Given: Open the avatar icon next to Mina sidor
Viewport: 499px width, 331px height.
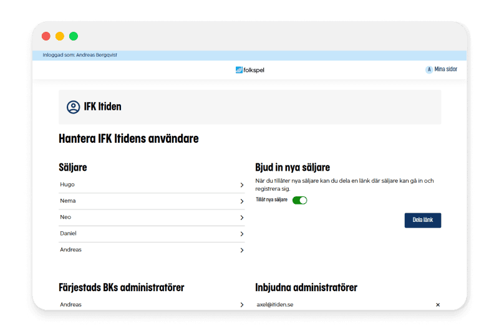Looking at the screenshot, I should [429, 69].
